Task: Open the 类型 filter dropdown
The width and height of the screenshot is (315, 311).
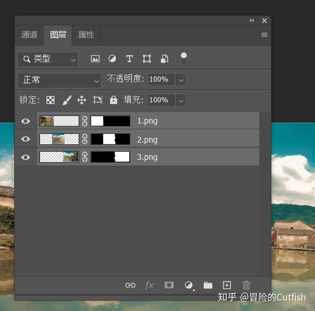Action: point(48,59)
